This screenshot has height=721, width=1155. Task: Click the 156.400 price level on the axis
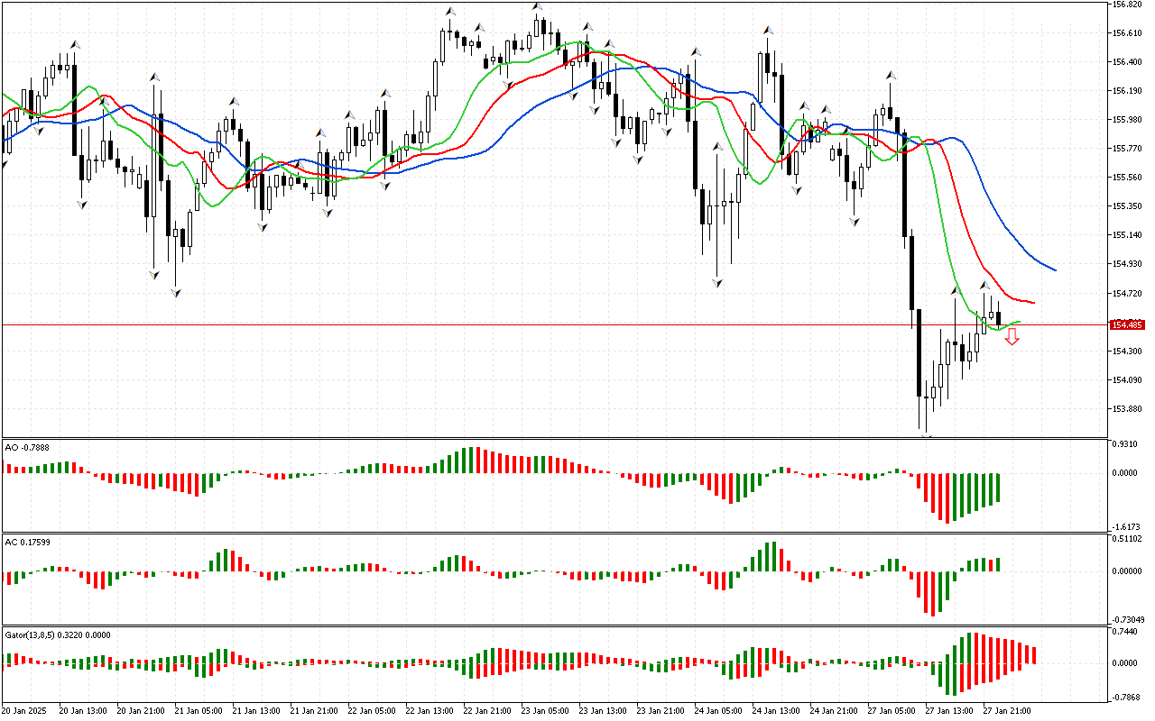click(1128, 62)
